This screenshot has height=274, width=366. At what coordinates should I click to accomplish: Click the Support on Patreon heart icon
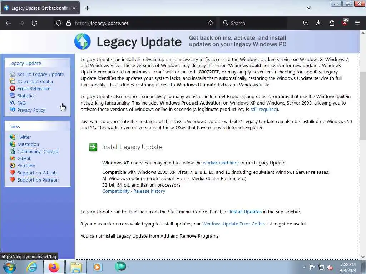(13, 180)
